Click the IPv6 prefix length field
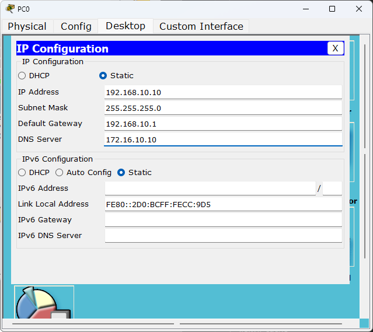373x332 pixels. [332, 188]
